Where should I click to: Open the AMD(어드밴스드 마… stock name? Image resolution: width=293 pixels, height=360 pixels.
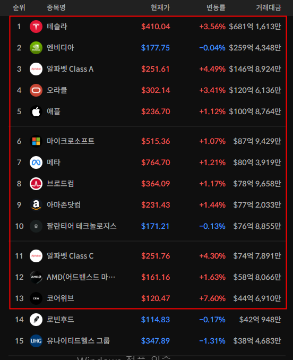(x=81, y=277)
